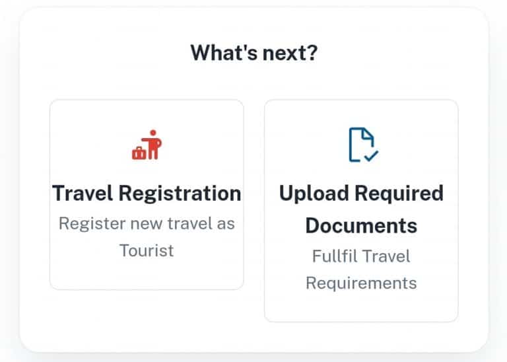Click the red traveler with luggage icon

tap(147, 145)
